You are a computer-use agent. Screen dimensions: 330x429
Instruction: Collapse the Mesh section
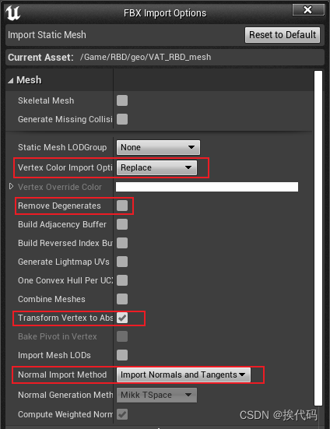click(10, 80)
